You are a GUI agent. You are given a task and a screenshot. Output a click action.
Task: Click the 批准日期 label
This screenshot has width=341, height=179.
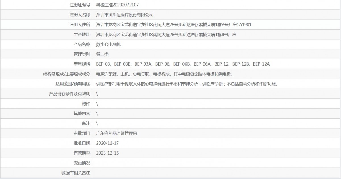(x=82, y=143)
